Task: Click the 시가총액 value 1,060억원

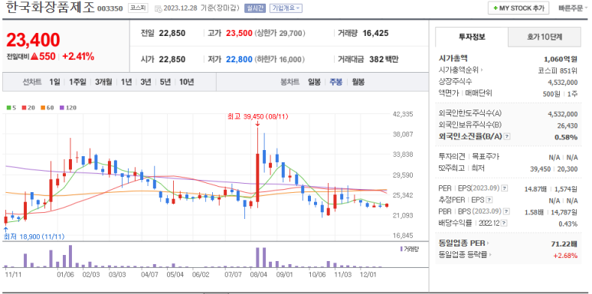Action: click(x=561, y=58)
